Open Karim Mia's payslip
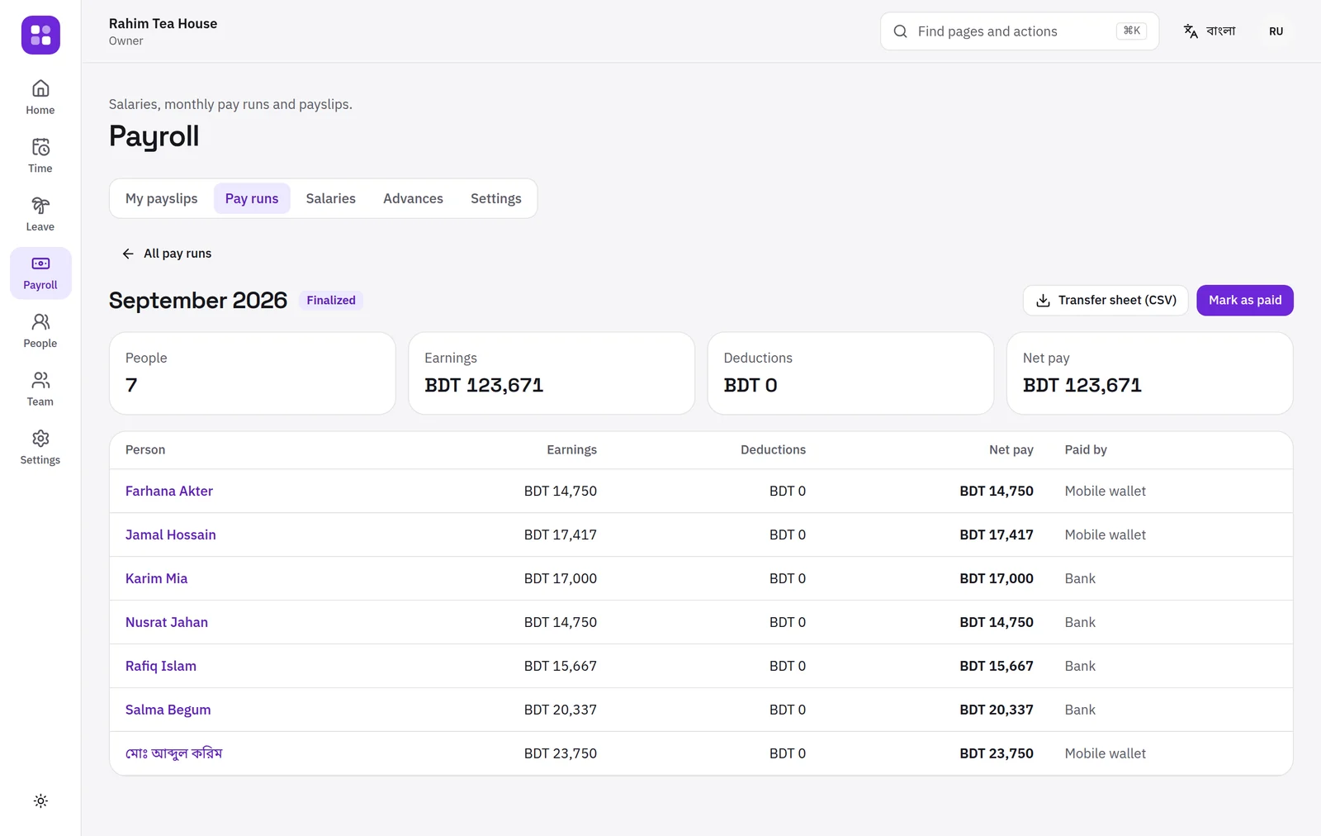The image size is (1321, 836). tap(157, 578)
